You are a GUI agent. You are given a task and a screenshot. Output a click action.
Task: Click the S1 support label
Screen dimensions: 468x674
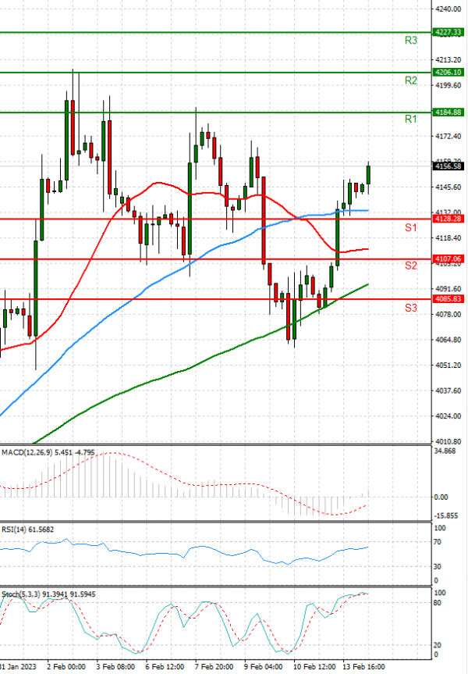[x=411, y=227]
